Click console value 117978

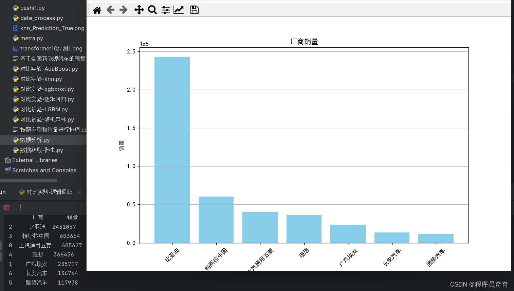68,283
